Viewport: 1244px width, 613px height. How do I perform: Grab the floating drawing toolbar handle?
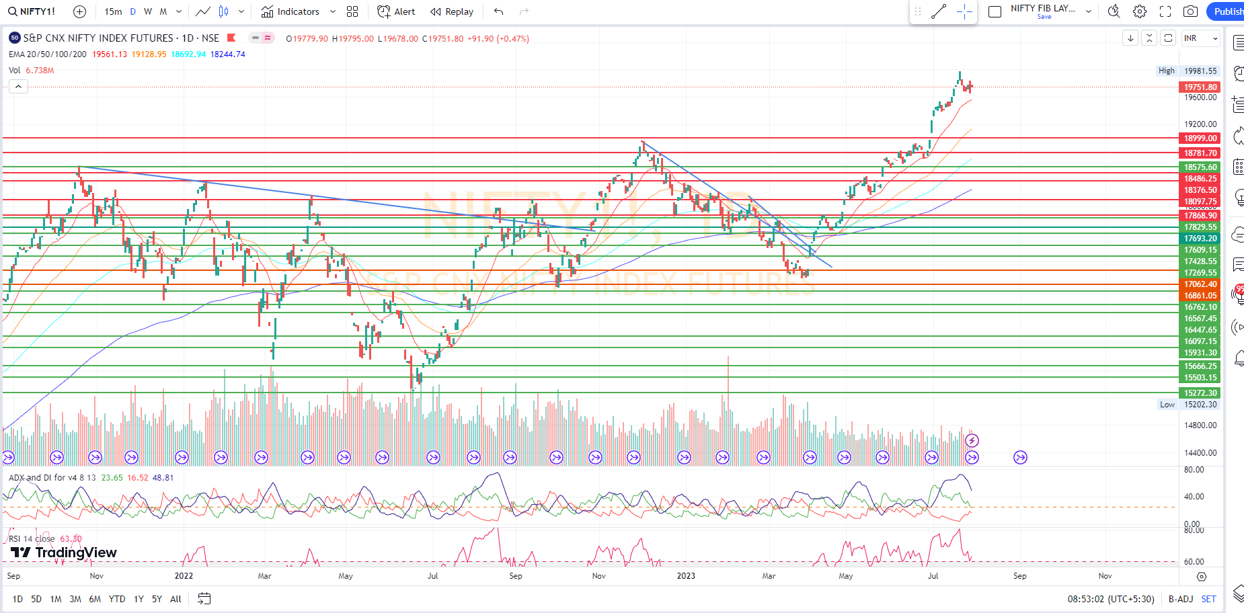coord(918,11)
